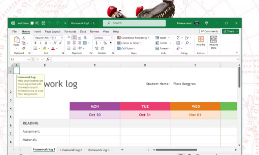Click the yellow Fill Color swatch
The width and height of the screenshot is (259, 155).
pos(45,48)
